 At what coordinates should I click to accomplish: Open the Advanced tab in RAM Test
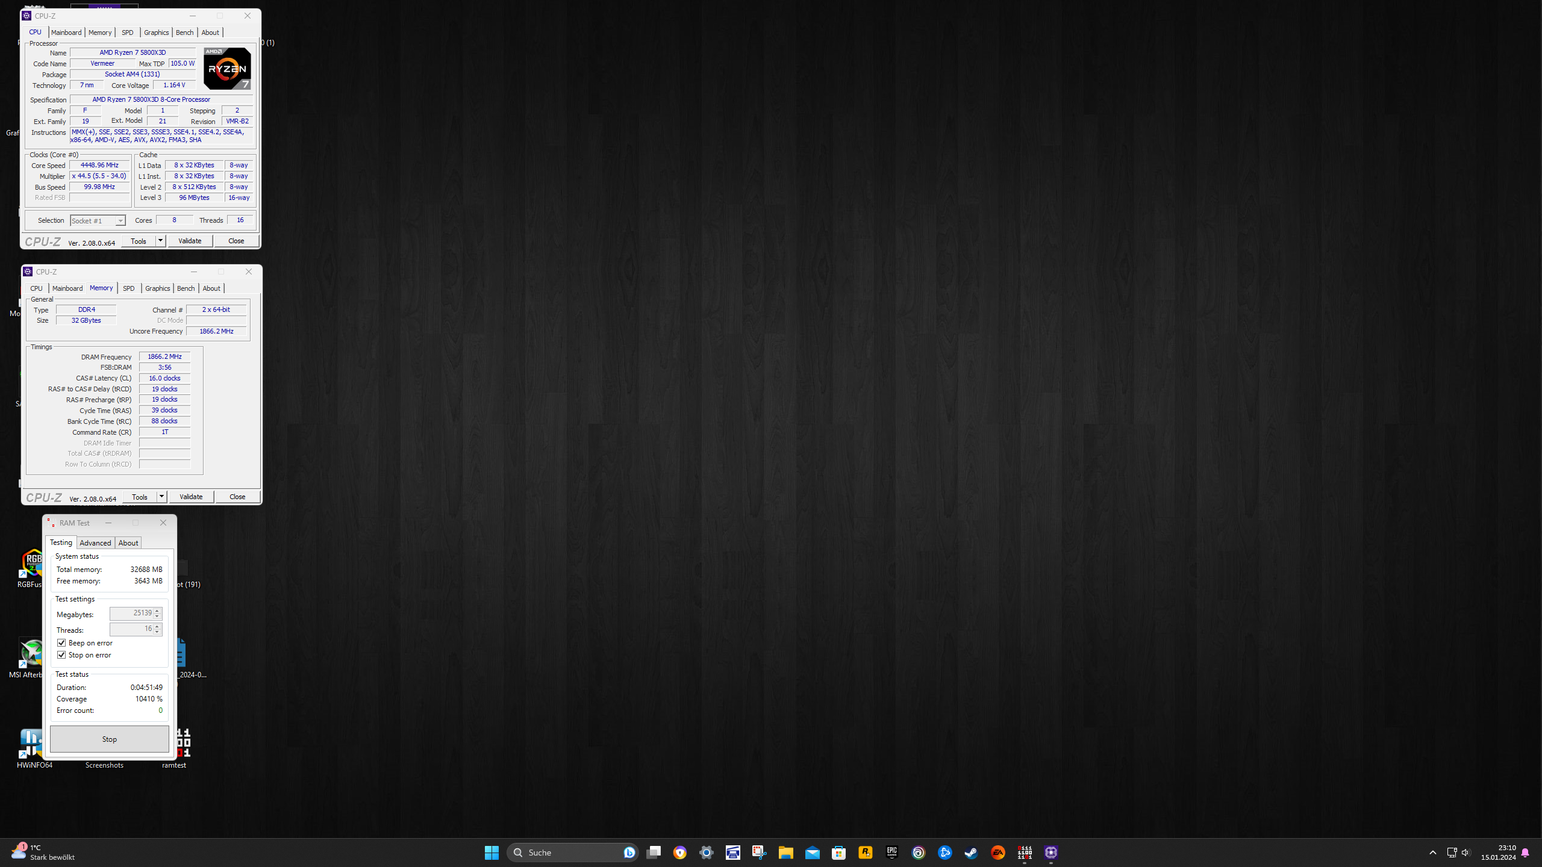[x=95, y=543]
